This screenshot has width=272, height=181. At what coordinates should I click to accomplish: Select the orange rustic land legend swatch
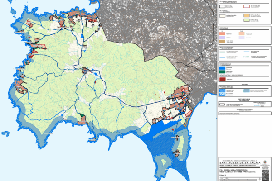[x=247, y=16]
